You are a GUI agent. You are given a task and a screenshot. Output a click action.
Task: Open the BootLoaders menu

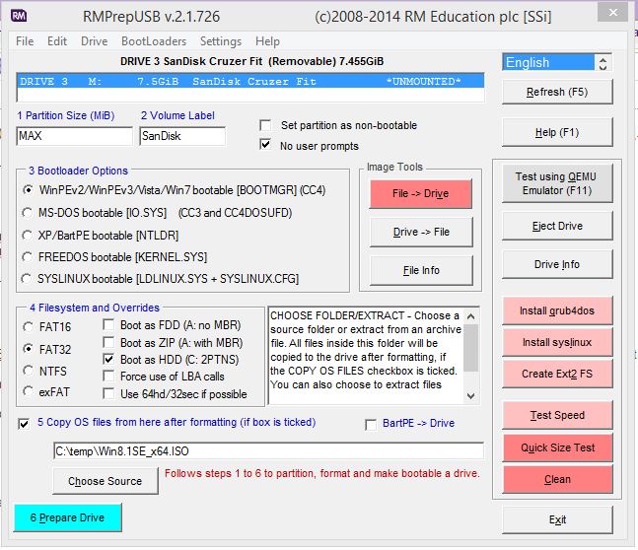(154, 41)
